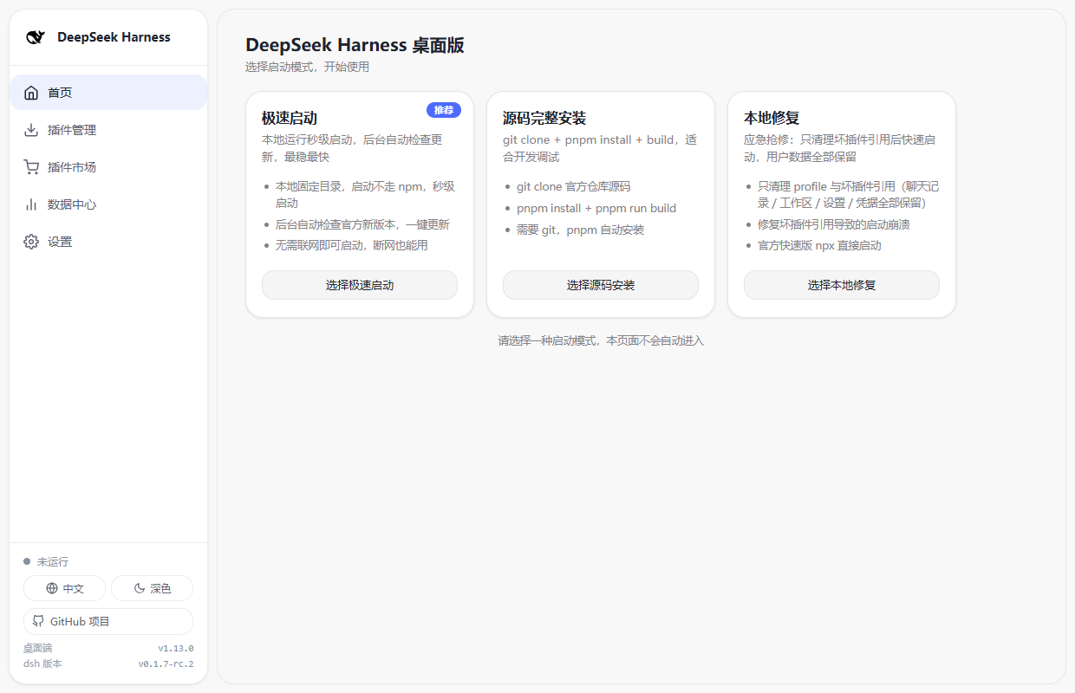Click the hint 请选择一种启动模式，本页面不会自动进入

(601, 340)
